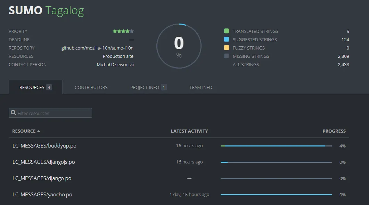Click the yaocho.po progress bar
This screenshot has width=369, height=205.
[276, 195]
